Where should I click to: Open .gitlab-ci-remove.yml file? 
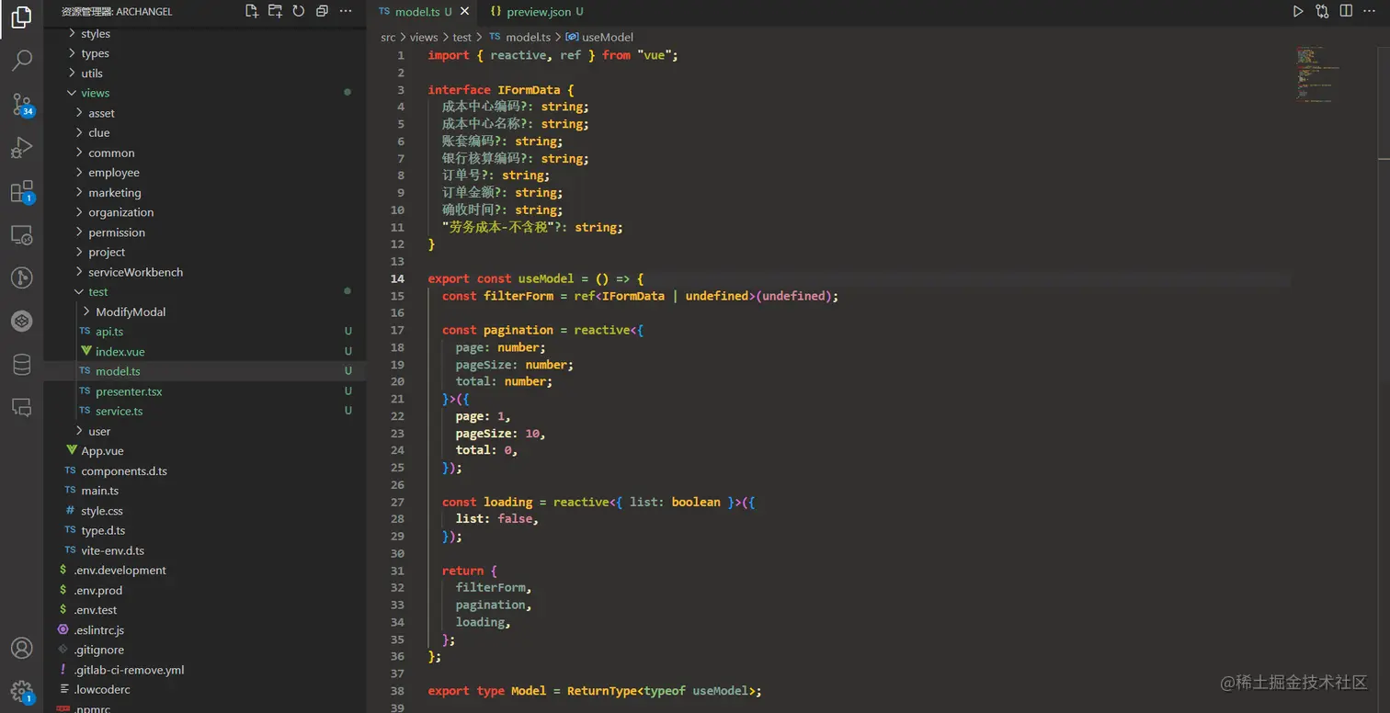pos(204,670)
